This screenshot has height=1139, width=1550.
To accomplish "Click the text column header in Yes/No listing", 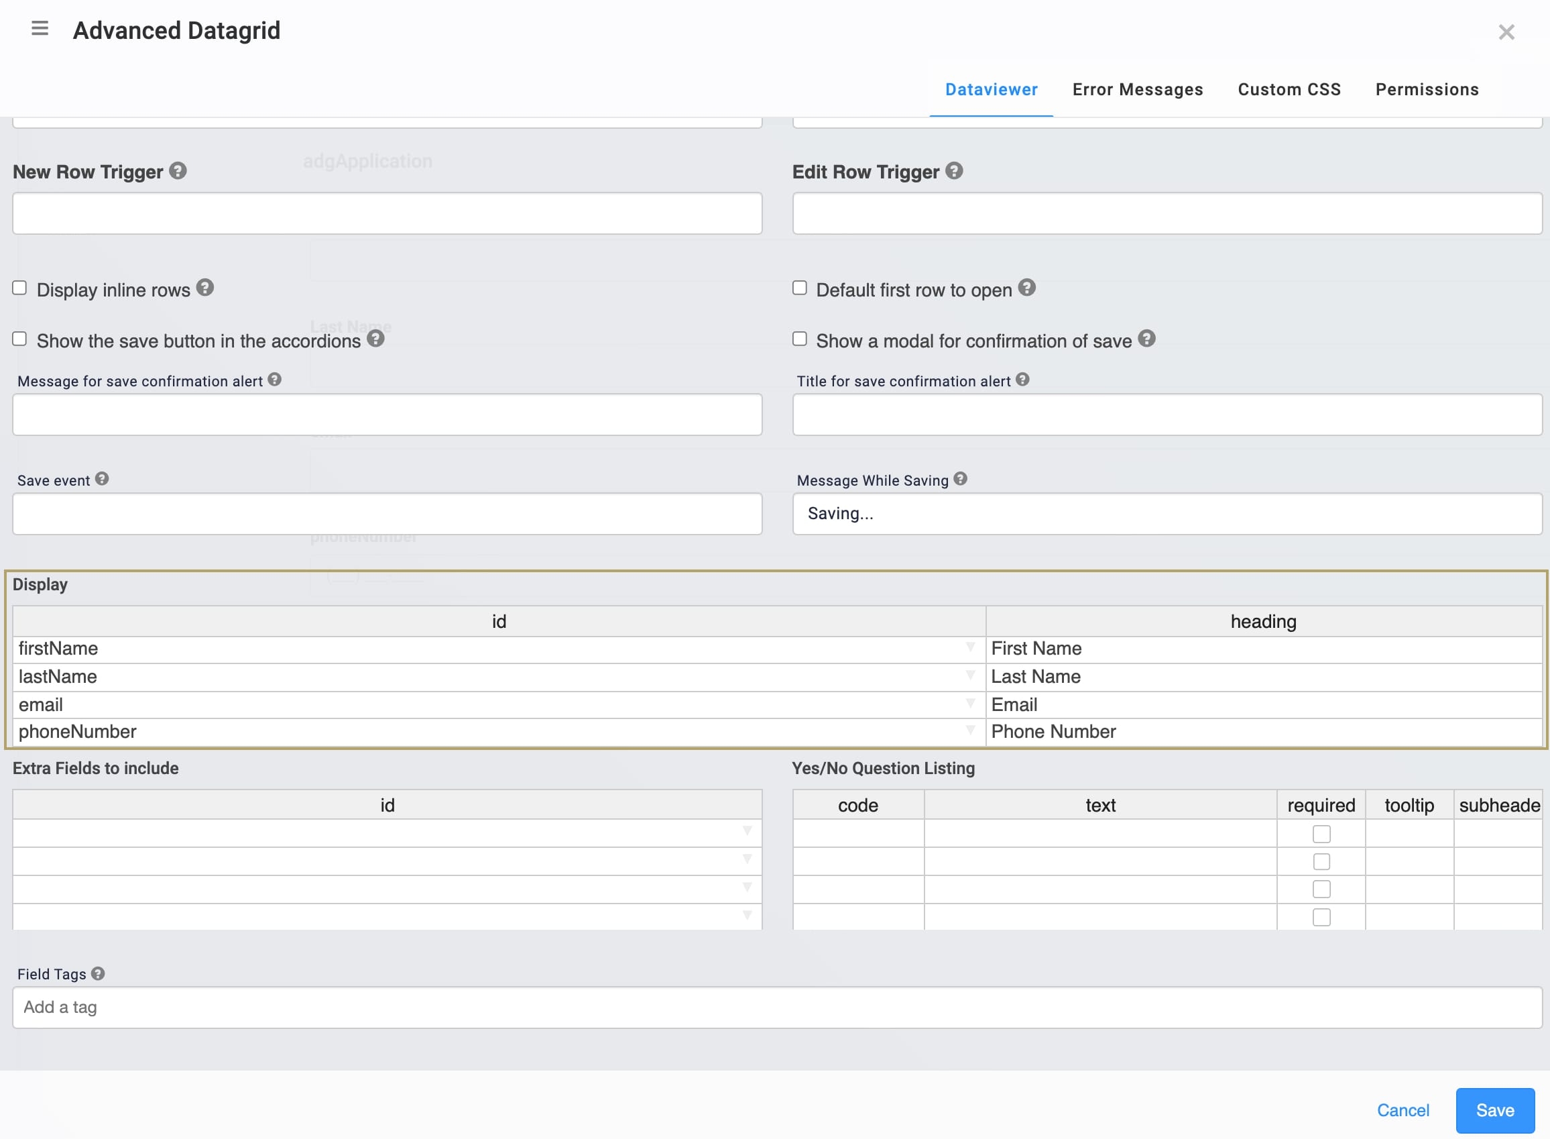I will pos(1100,804).
